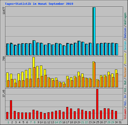Click day label 12 on the x-axis
Screen dimensions: 128x125
49,122
